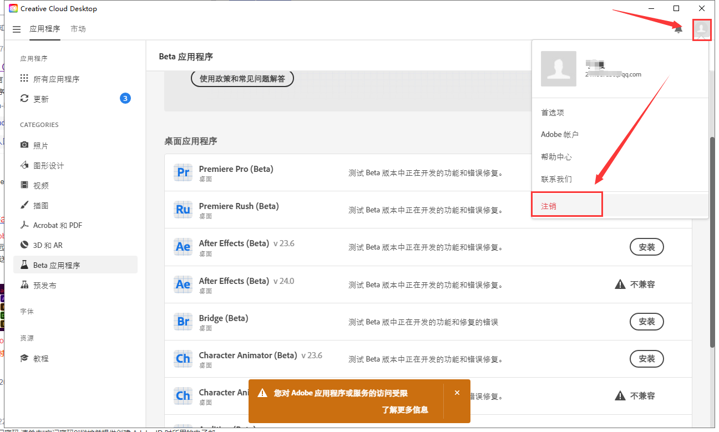Click the blue updates badge showing 3

click(x=125, y=99)
